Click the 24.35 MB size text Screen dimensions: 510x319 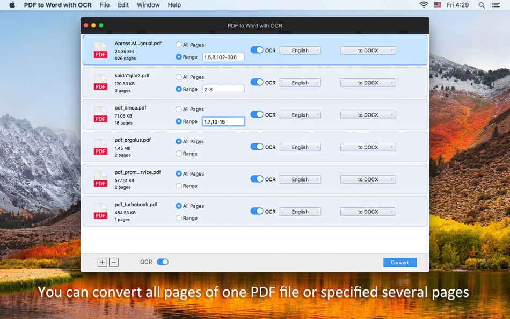pos(124,52)
